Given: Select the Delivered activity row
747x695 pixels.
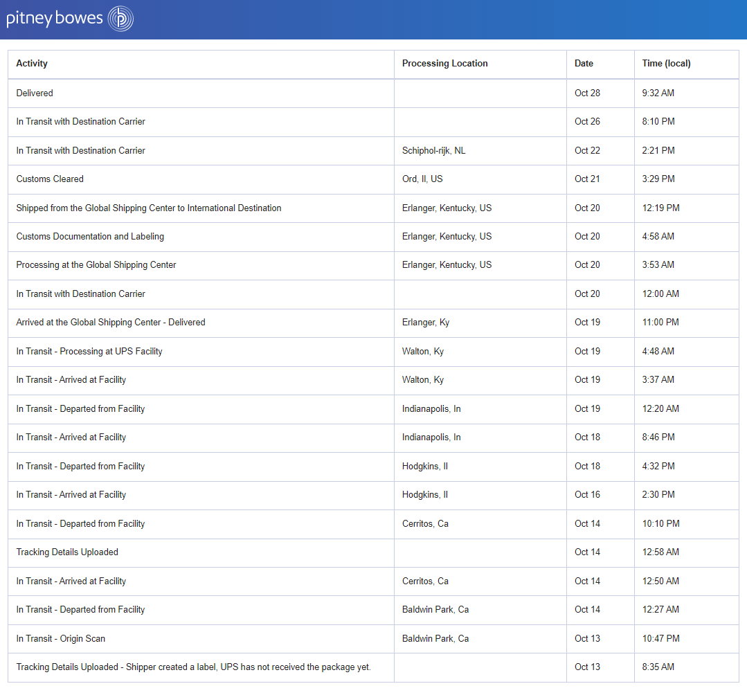Looking at the screenshot, I should (x=35, y=93).
